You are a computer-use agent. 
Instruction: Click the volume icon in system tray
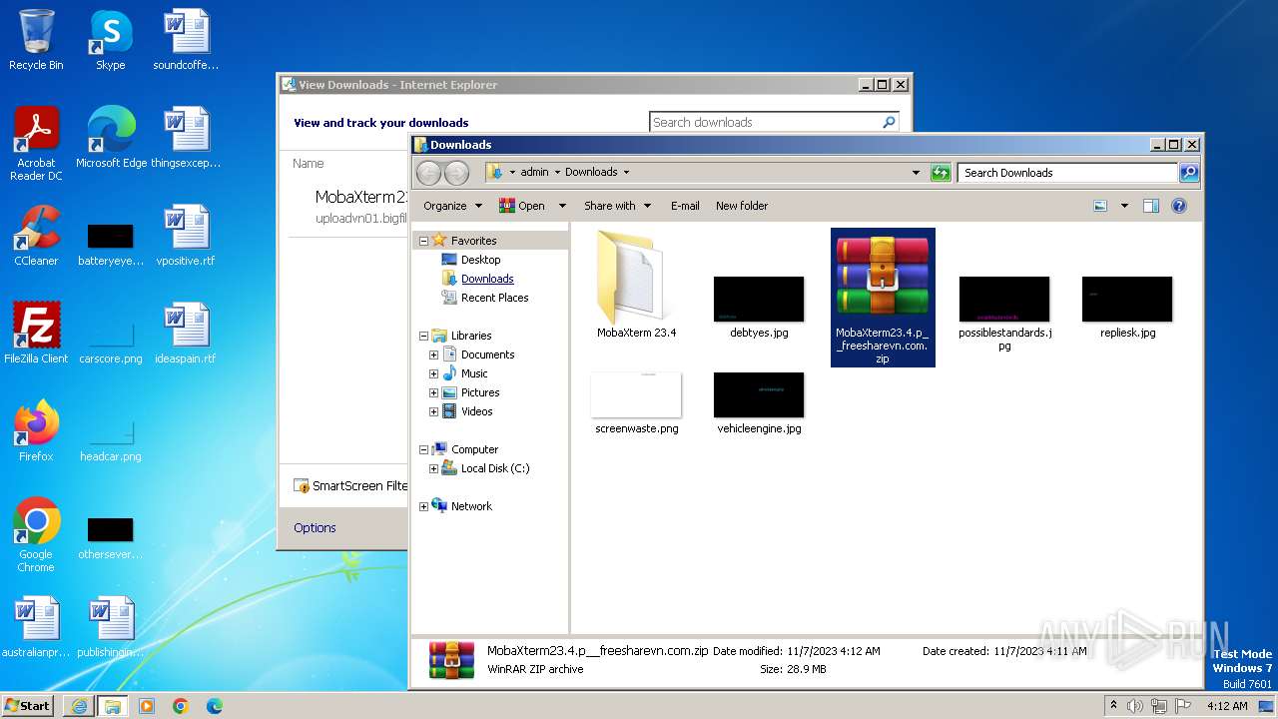1134,706
